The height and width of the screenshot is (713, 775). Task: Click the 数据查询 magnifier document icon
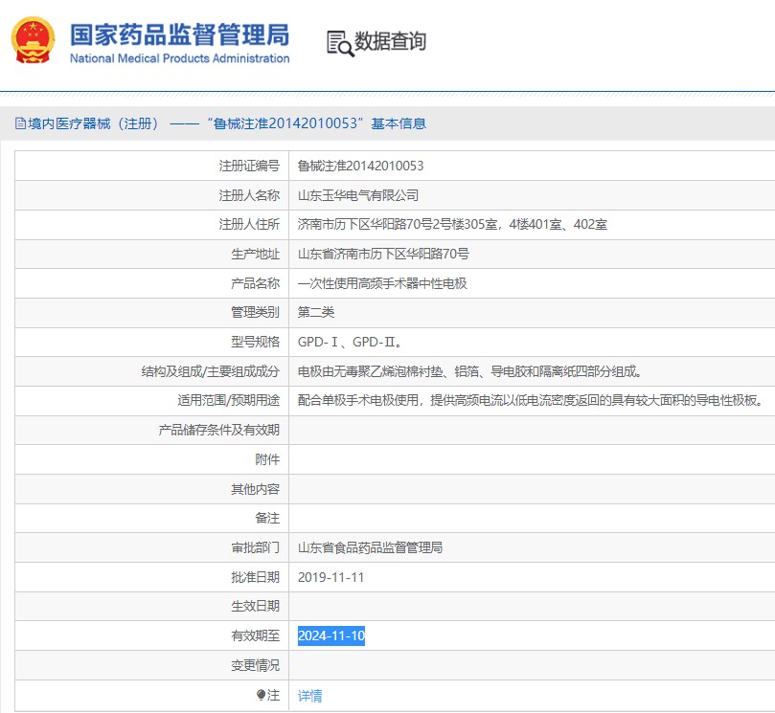coord(339,42)
